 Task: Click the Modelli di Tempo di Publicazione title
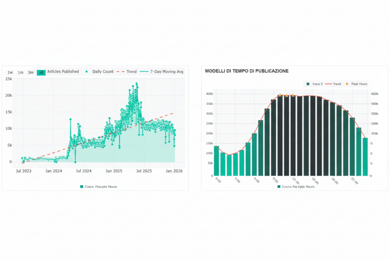247,71
